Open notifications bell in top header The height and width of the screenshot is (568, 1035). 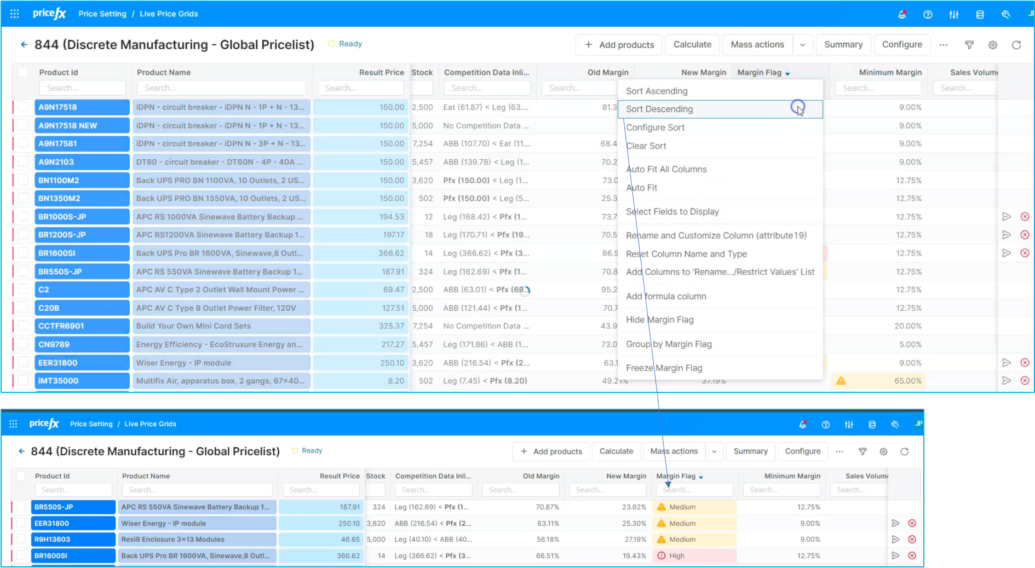pos(902,15)
